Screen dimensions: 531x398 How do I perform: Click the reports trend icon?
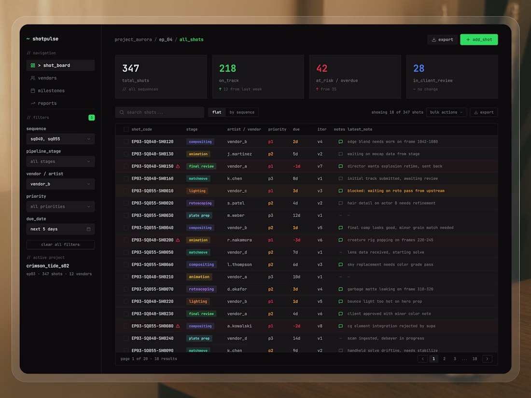point(33,103)
